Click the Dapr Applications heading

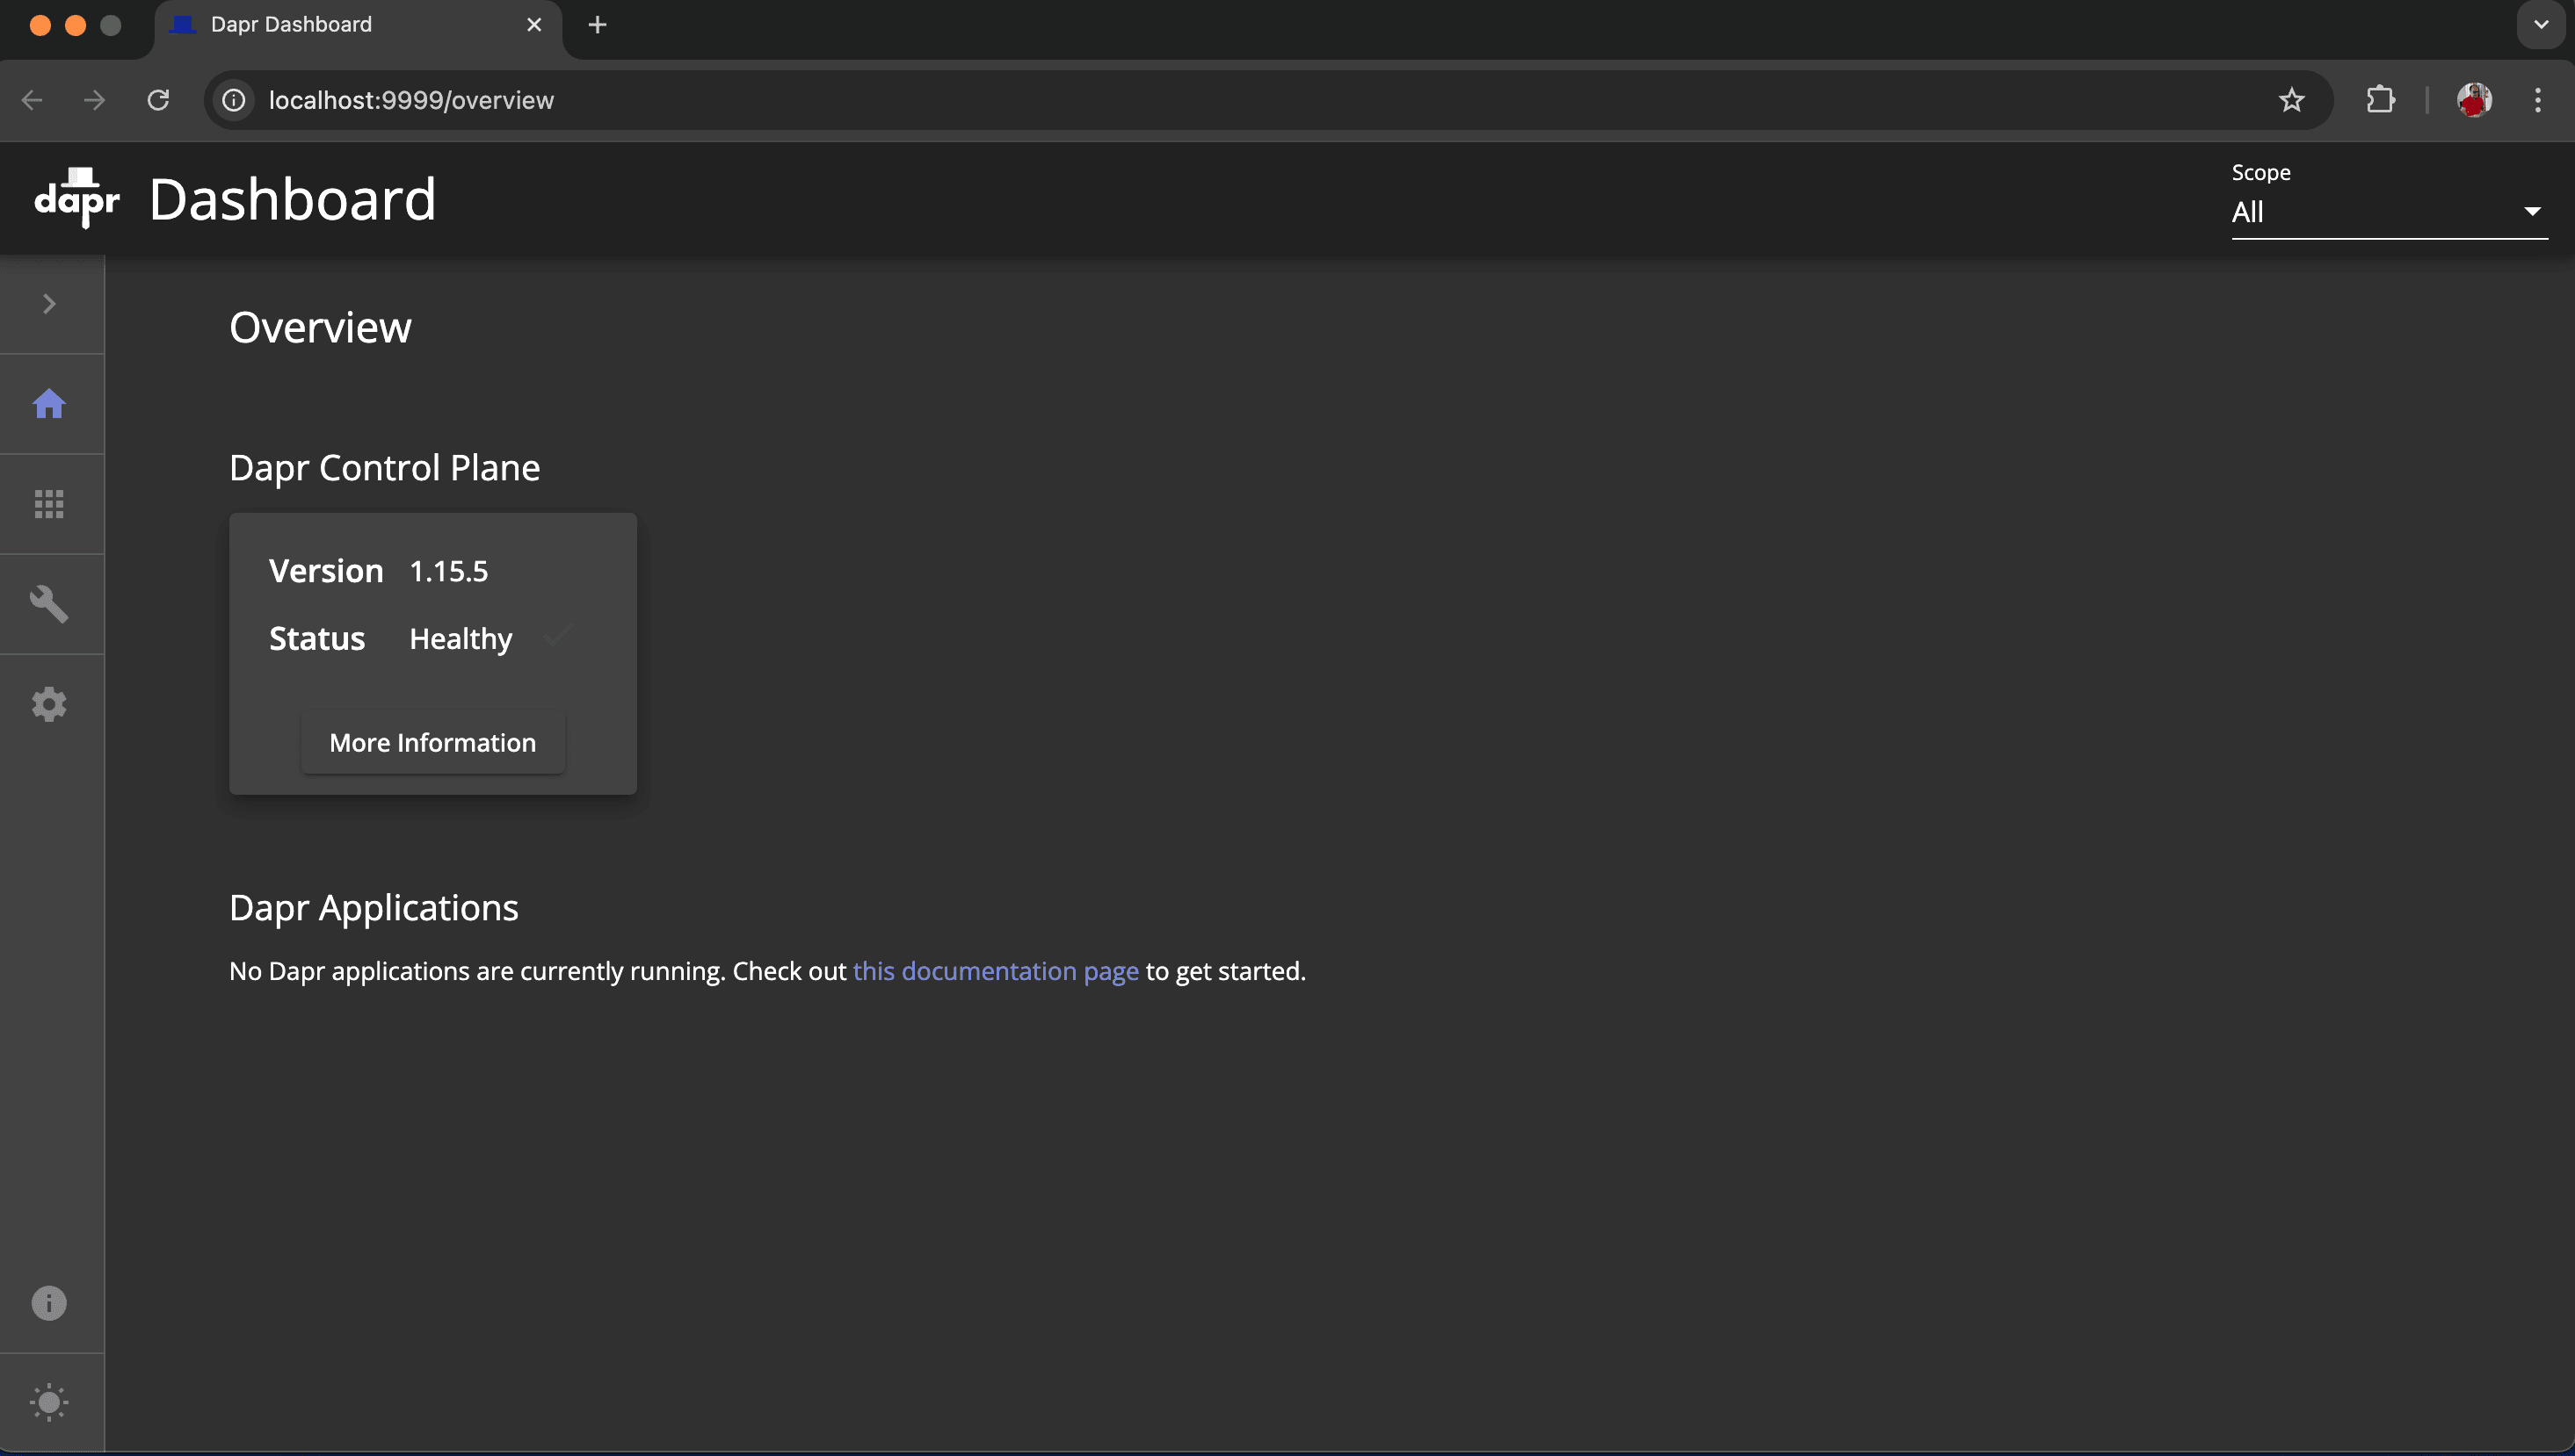(x=374, y=908)
